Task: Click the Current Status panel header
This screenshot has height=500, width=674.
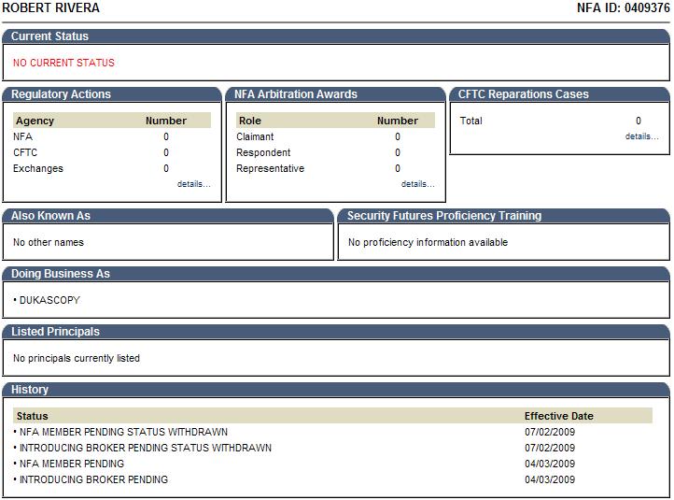Action: [x=49, y=36]
